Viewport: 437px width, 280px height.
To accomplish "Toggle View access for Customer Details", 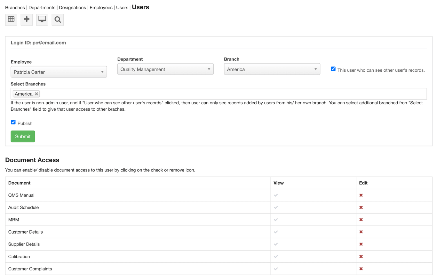I will [276, 232].
